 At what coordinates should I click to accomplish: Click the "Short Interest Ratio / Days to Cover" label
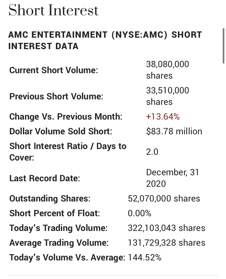pyautogui.click(x=68, y=152)
